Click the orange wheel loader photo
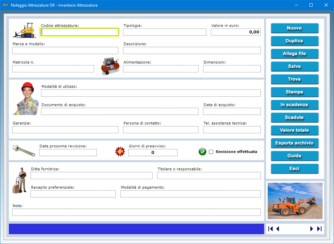 [x=295, y=201]
